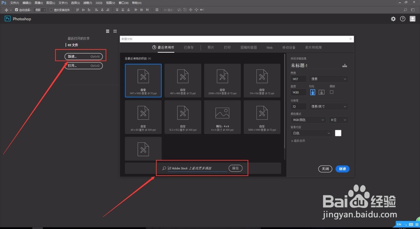Click the distribute vertical centers icon
420x229 pixels.
[x=123, y=10]
